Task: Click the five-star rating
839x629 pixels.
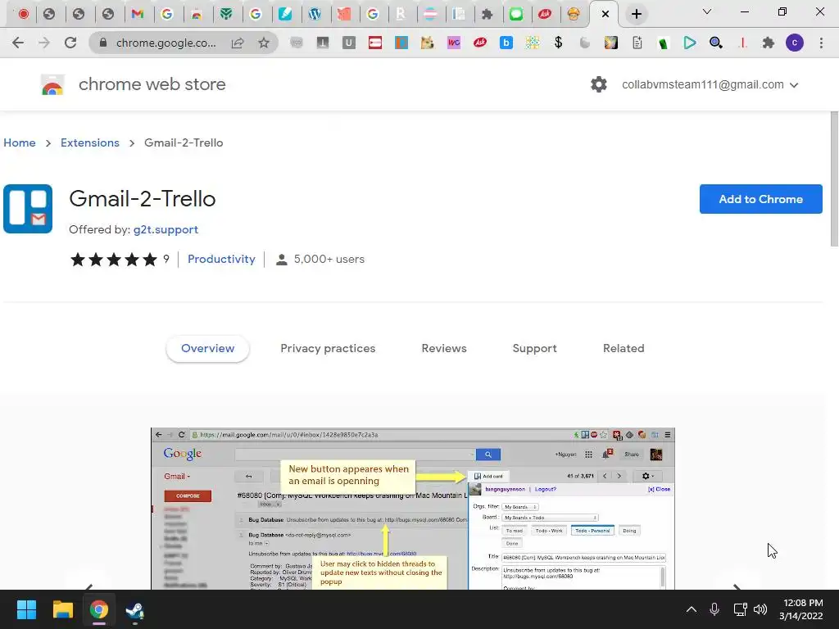Action: (x=113, y=260)
